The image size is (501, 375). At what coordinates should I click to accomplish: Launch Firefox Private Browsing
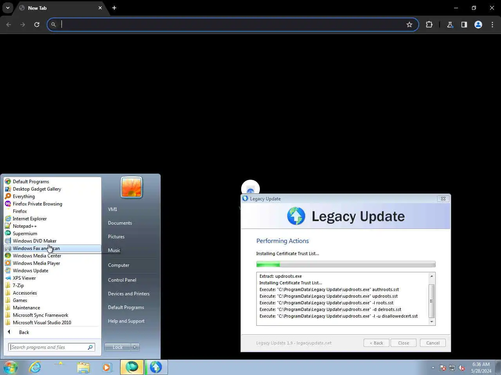52,204
